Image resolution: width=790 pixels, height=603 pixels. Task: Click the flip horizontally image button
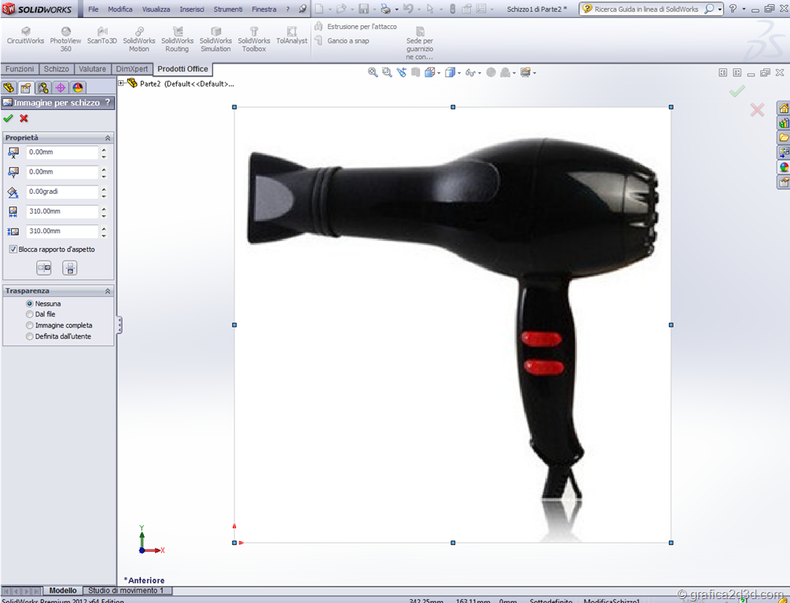(x=44, y=269)
